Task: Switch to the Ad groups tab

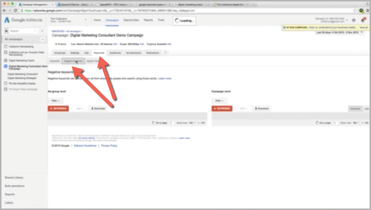Action: [60, 53]
